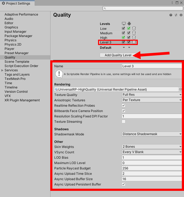
Task: Open TextMesh Pro settings
Action: (x=15, y=79)
